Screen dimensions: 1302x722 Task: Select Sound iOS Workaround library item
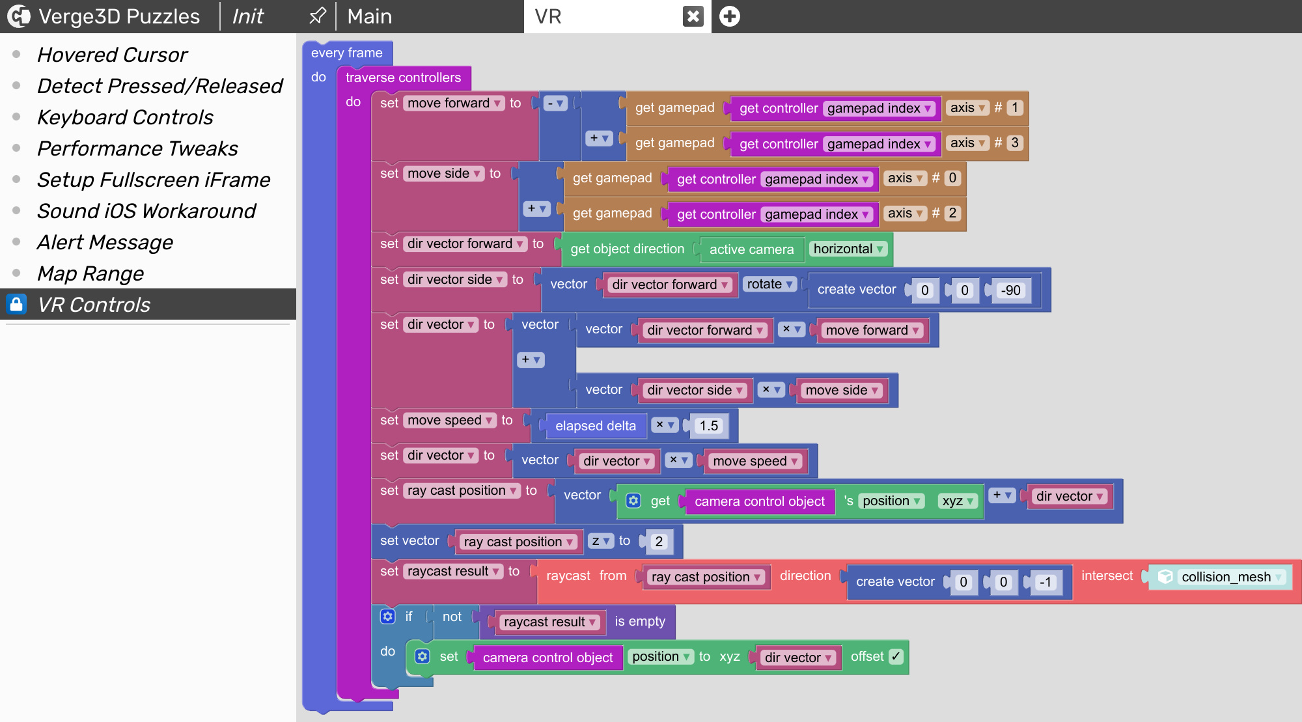(146, 211)
